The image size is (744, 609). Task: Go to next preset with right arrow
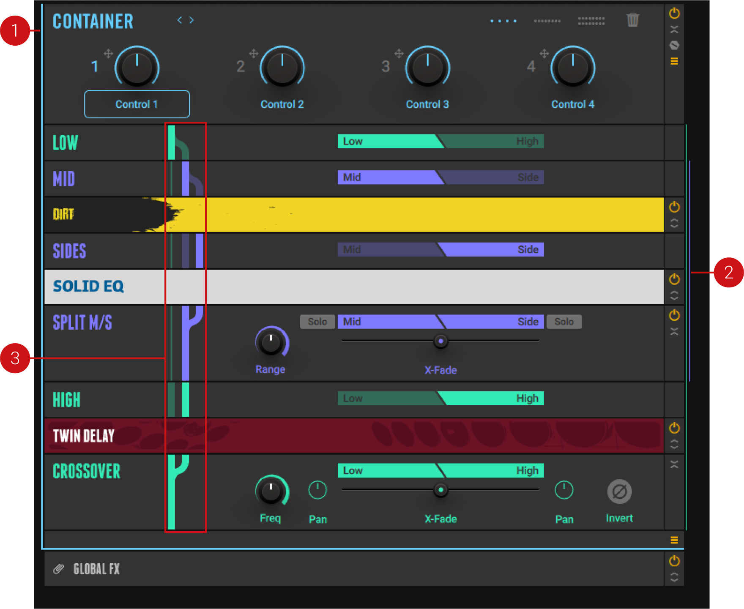tap(191, 20)
